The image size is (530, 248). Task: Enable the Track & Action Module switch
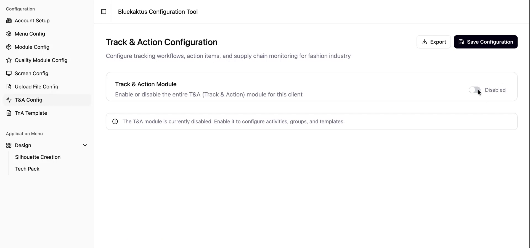point(474,90)
